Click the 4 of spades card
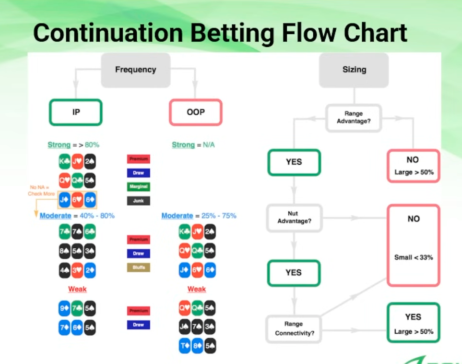The height and width of the screenshot is (364, 462). [65, 270]
